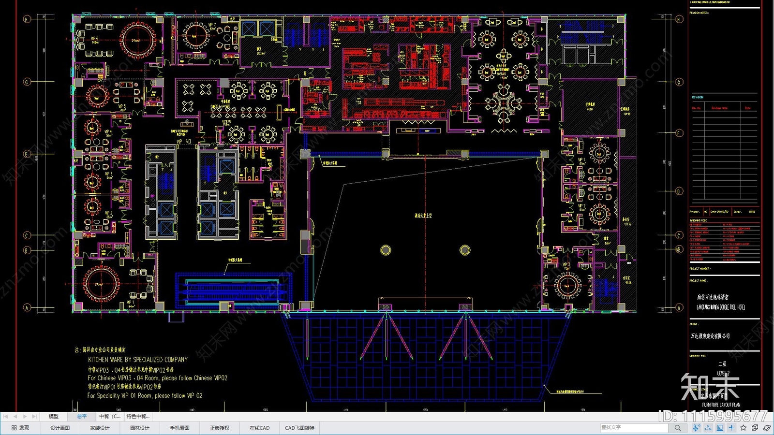Click the FURNITURE LAYOUT PLAN title text
This screenshot has height=435, width=774.
(721, 405)
